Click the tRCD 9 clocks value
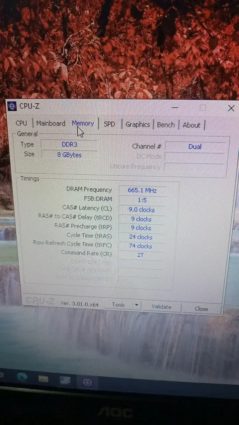The image size is (239, 425). pos(141,219)
